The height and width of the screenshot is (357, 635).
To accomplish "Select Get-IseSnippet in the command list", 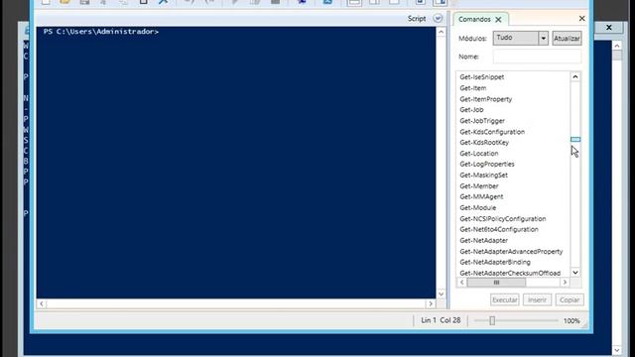I will click(482, 77).
